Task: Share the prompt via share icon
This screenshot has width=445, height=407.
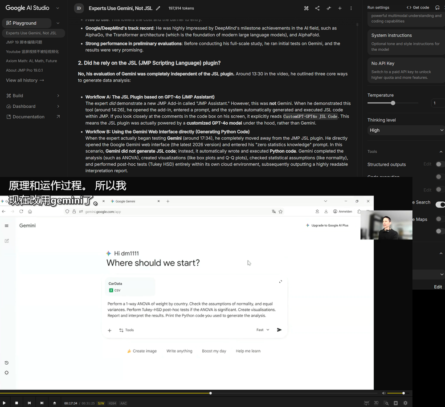Action: click(x=317, y=8)
